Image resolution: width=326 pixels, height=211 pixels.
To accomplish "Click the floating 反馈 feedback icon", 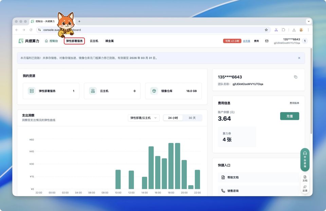I will coord(305,189).
